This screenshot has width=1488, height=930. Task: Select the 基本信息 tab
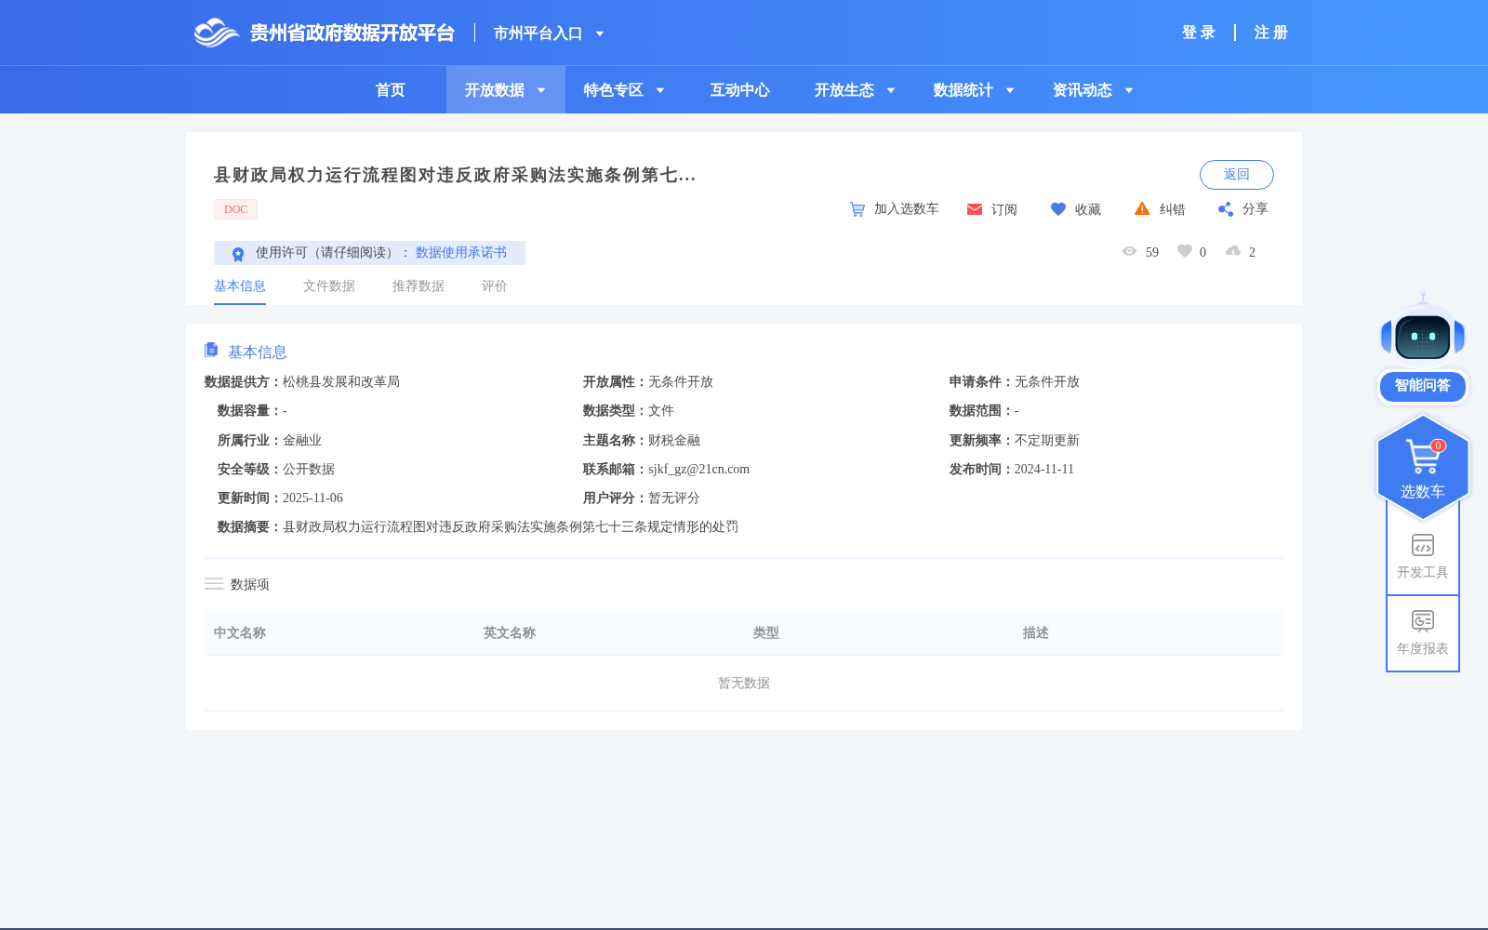tap(240, 286)
